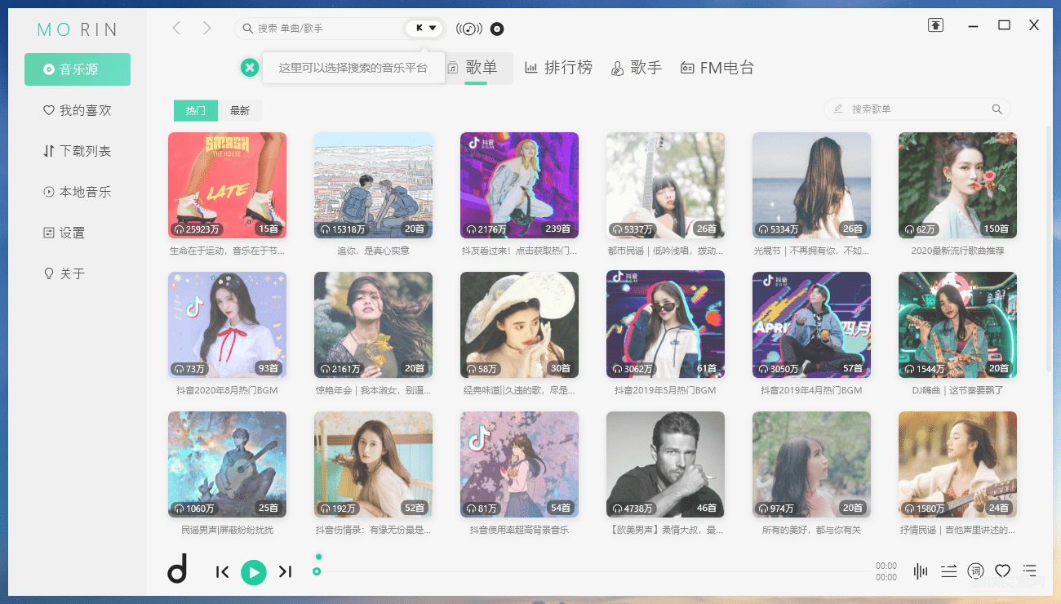
Task: Open 下载列表 in the sidebar
Action: pos(78,151)
